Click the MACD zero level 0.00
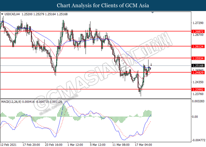This screenshot has height=147, width=206. tap(195, 117)
